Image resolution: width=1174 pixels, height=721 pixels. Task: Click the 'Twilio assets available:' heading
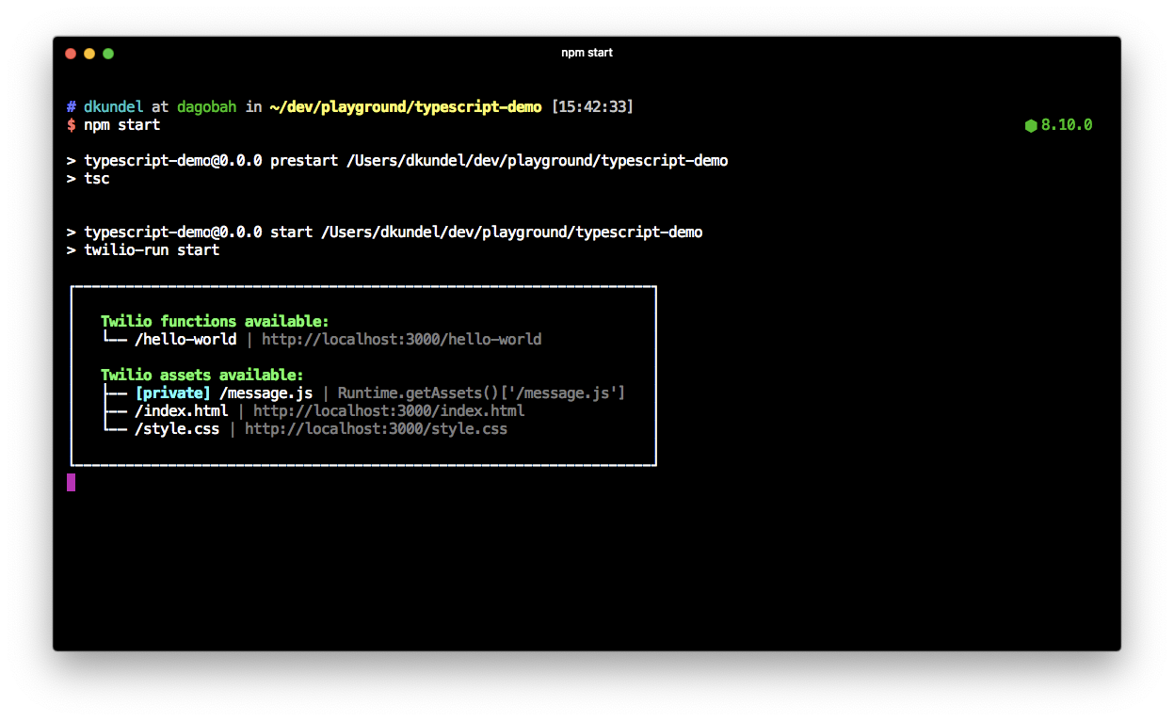click(x=202, y=375)
